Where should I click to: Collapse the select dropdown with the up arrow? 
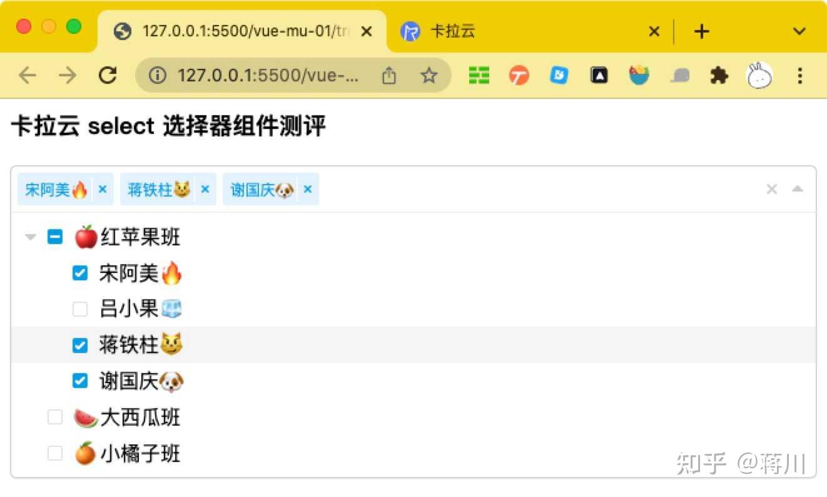point(798,188)
